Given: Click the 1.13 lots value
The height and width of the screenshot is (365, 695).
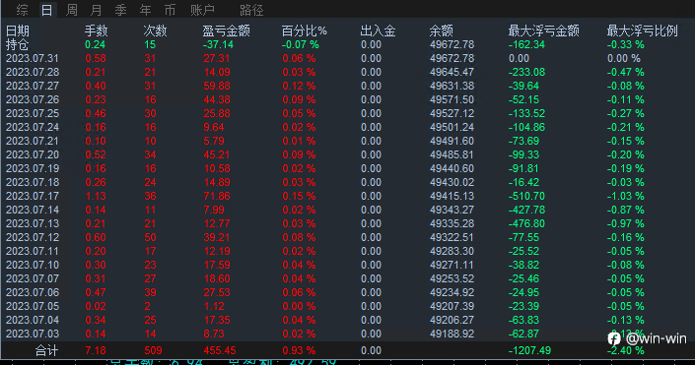Looking at the screenshot, I should [96, 196].
